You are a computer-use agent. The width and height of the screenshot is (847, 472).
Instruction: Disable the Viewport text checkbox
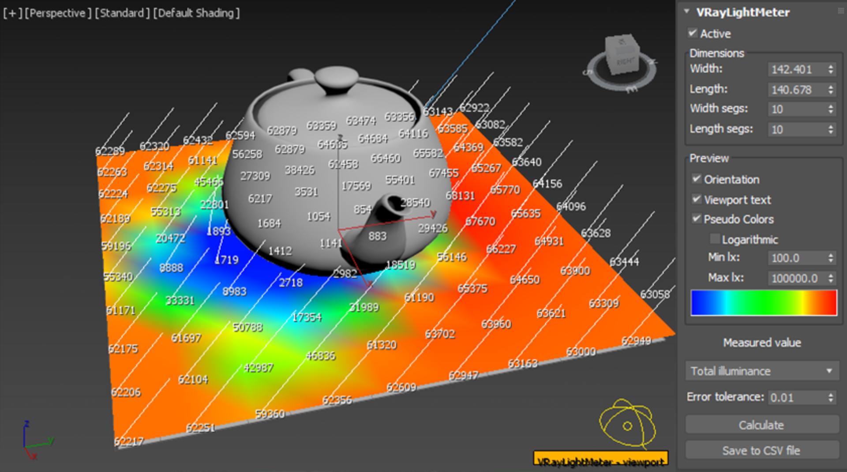696,199
